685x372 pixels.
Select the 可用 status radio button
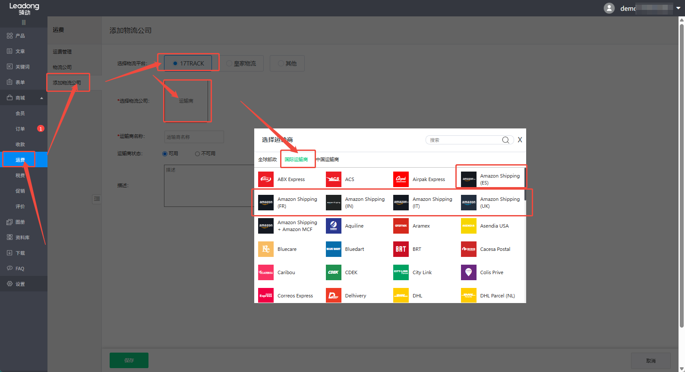[x=165, y=154]
